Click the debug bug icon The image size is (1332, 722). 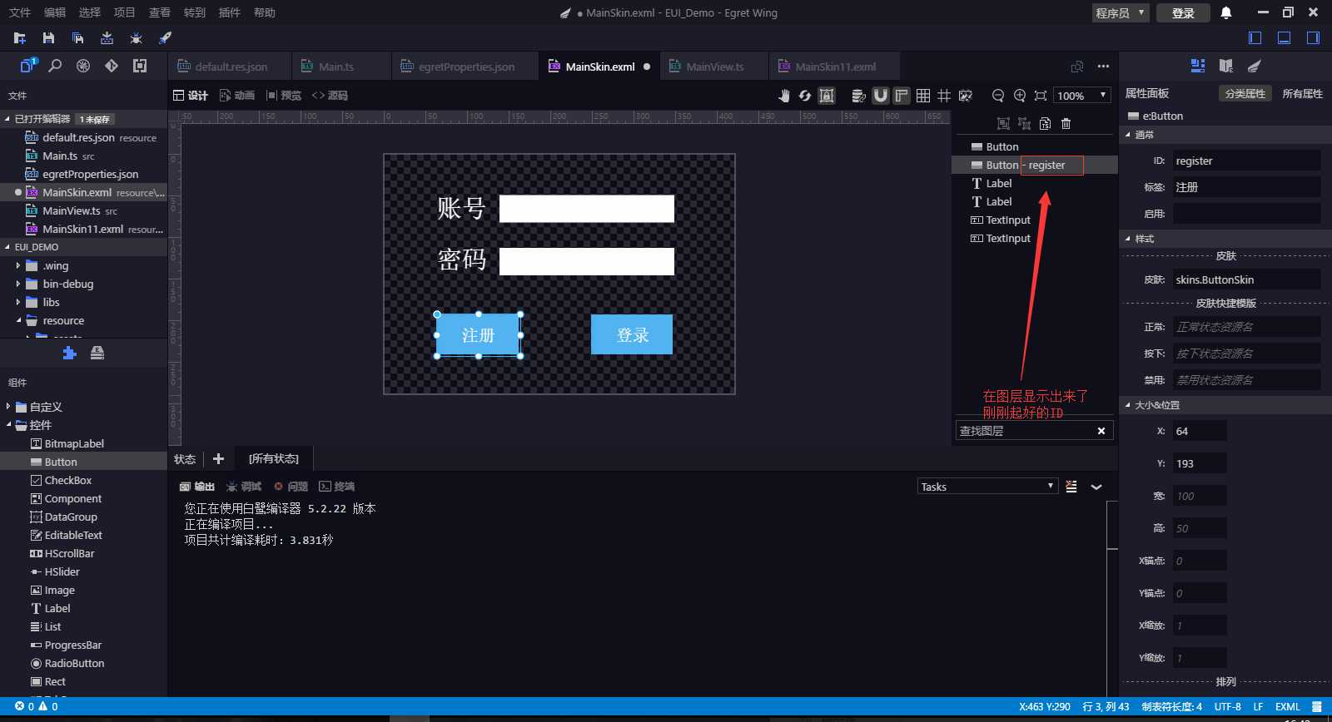136,38
